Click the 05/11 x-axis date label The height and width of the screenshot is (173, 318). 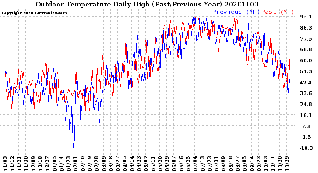pos(153,164)
